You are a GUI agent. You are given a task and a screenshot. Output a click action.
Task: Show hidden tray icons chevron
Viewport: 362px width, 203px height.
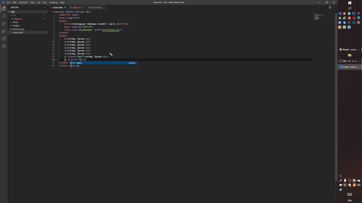coord(341,176)
